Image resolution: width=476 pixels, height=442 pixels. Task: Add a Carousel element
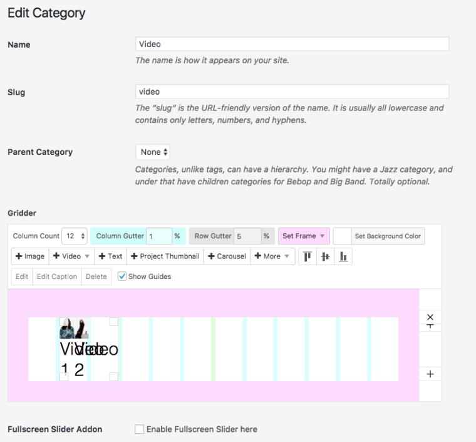click(227, 256)
